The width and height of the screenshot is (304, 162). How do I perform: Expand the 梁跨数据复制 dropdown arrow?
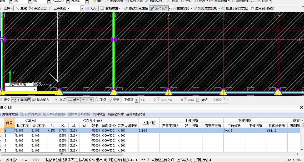(x=219, y=8)
